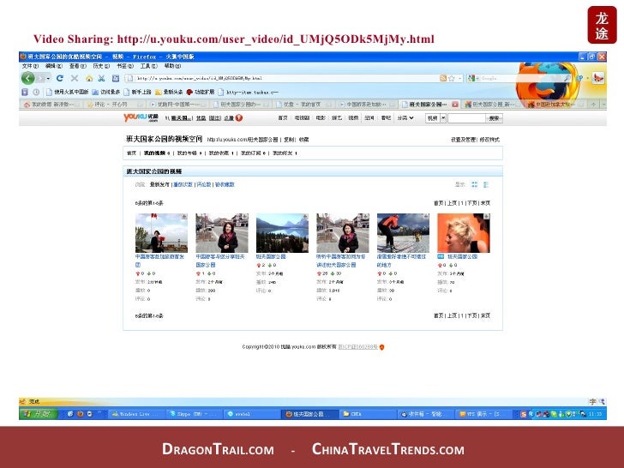Open the 帮助 menu

click(172, 66)
